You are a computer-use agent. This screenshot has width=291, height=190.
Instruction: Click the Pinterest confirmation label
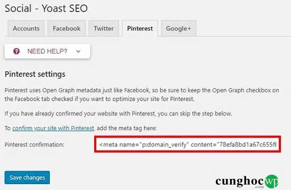(34, 145)
